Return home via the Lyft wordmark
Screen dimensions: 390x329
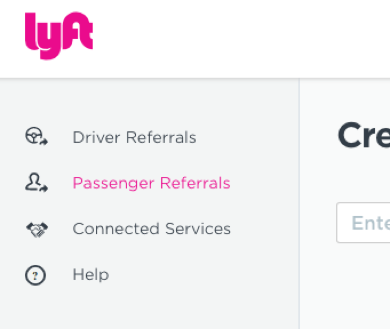(59, 35)
